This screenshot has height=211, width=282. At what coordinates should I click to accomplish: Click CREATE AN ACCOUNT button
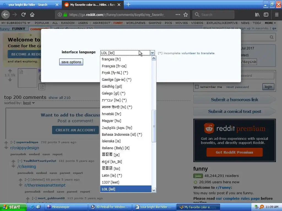click(75, 130)
